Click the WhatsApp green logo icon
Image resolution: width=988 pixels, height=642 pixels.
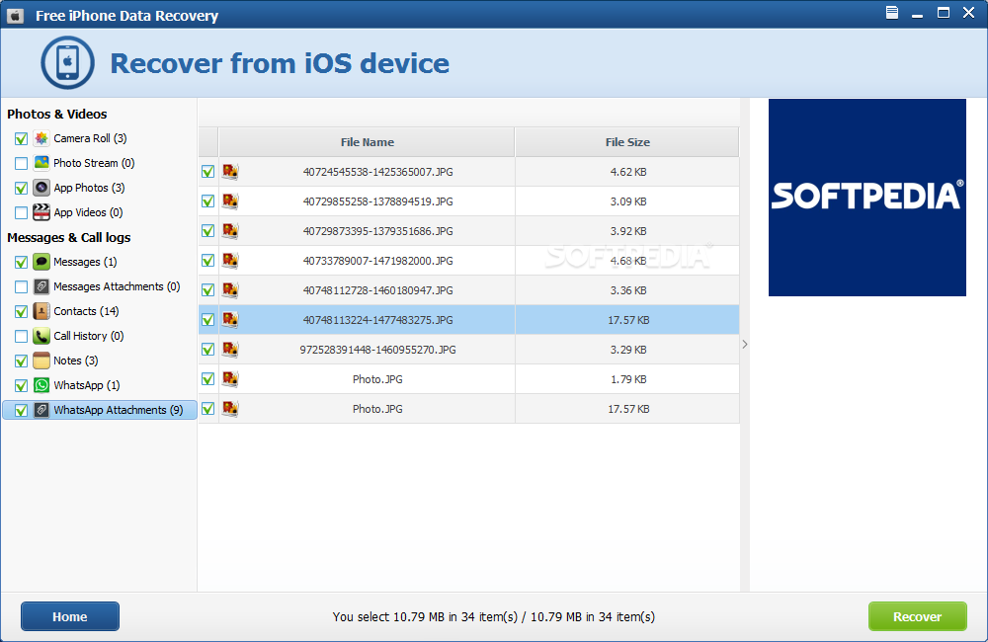pos(41,385)
